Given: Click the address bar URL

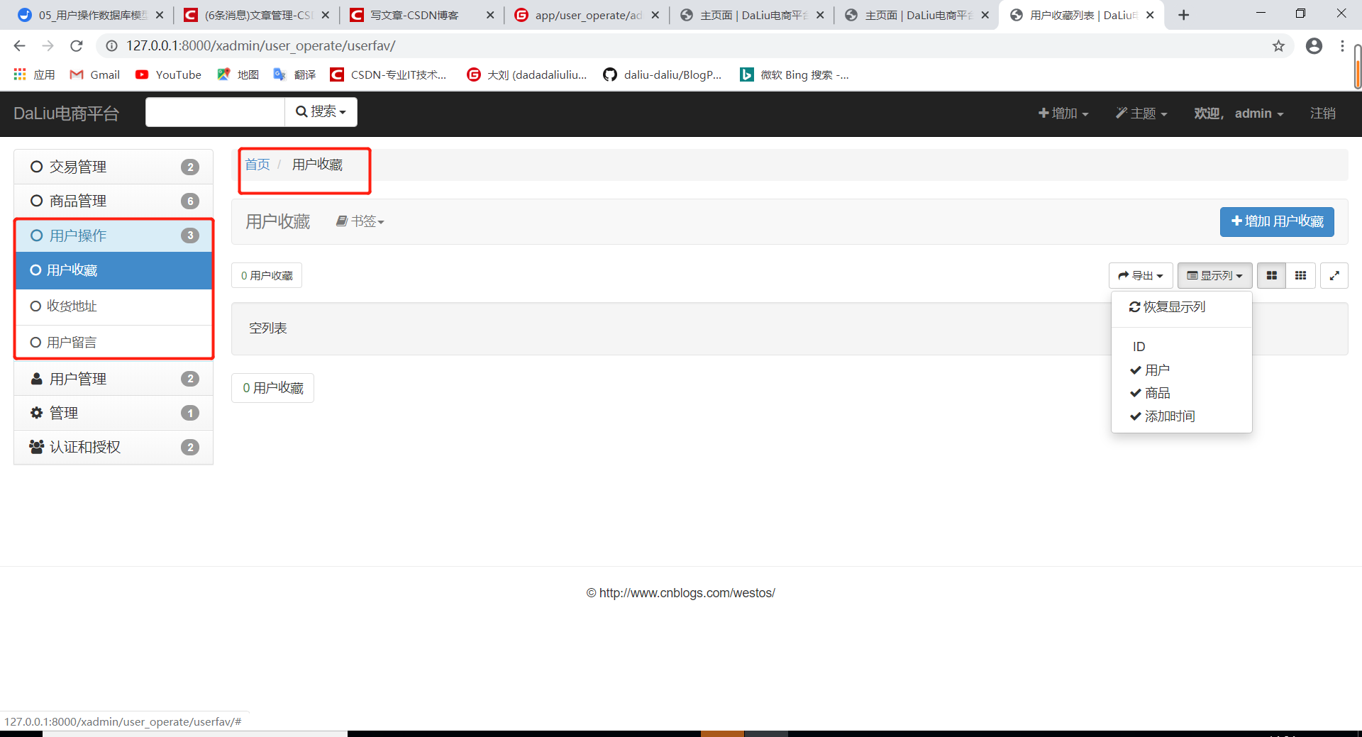Looking at the screenshot, I should (260, 46).
